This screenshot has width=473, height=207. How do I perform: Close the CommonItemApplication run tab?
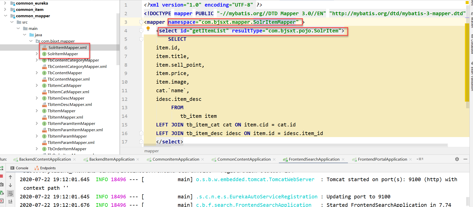point(203,159)
